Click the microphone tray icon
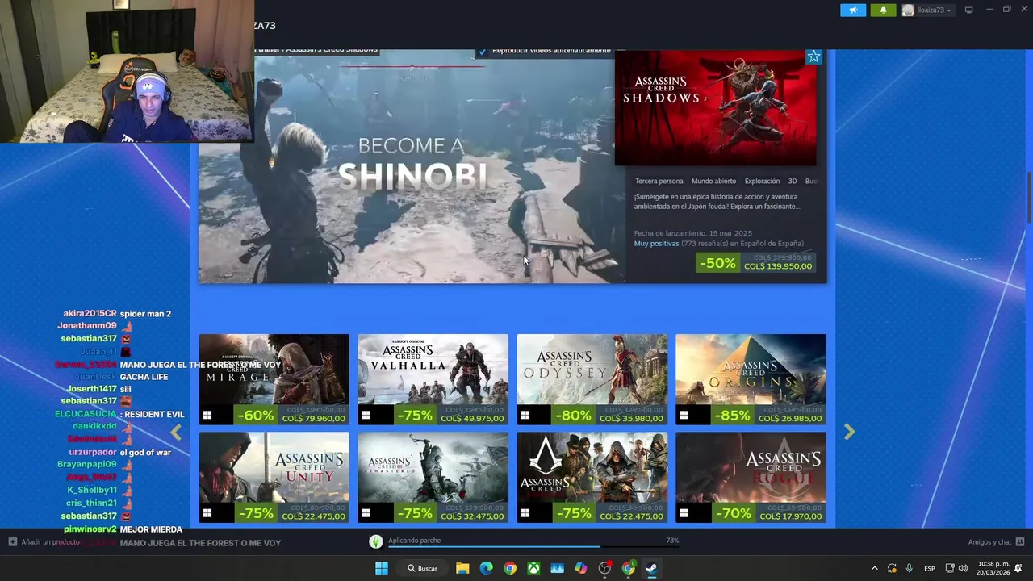1033x581 pixels. [909, 568]
